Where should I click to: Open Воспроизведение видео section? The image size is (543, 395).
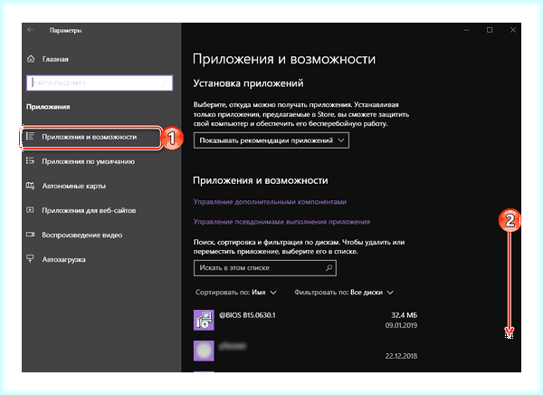[82, 236]
